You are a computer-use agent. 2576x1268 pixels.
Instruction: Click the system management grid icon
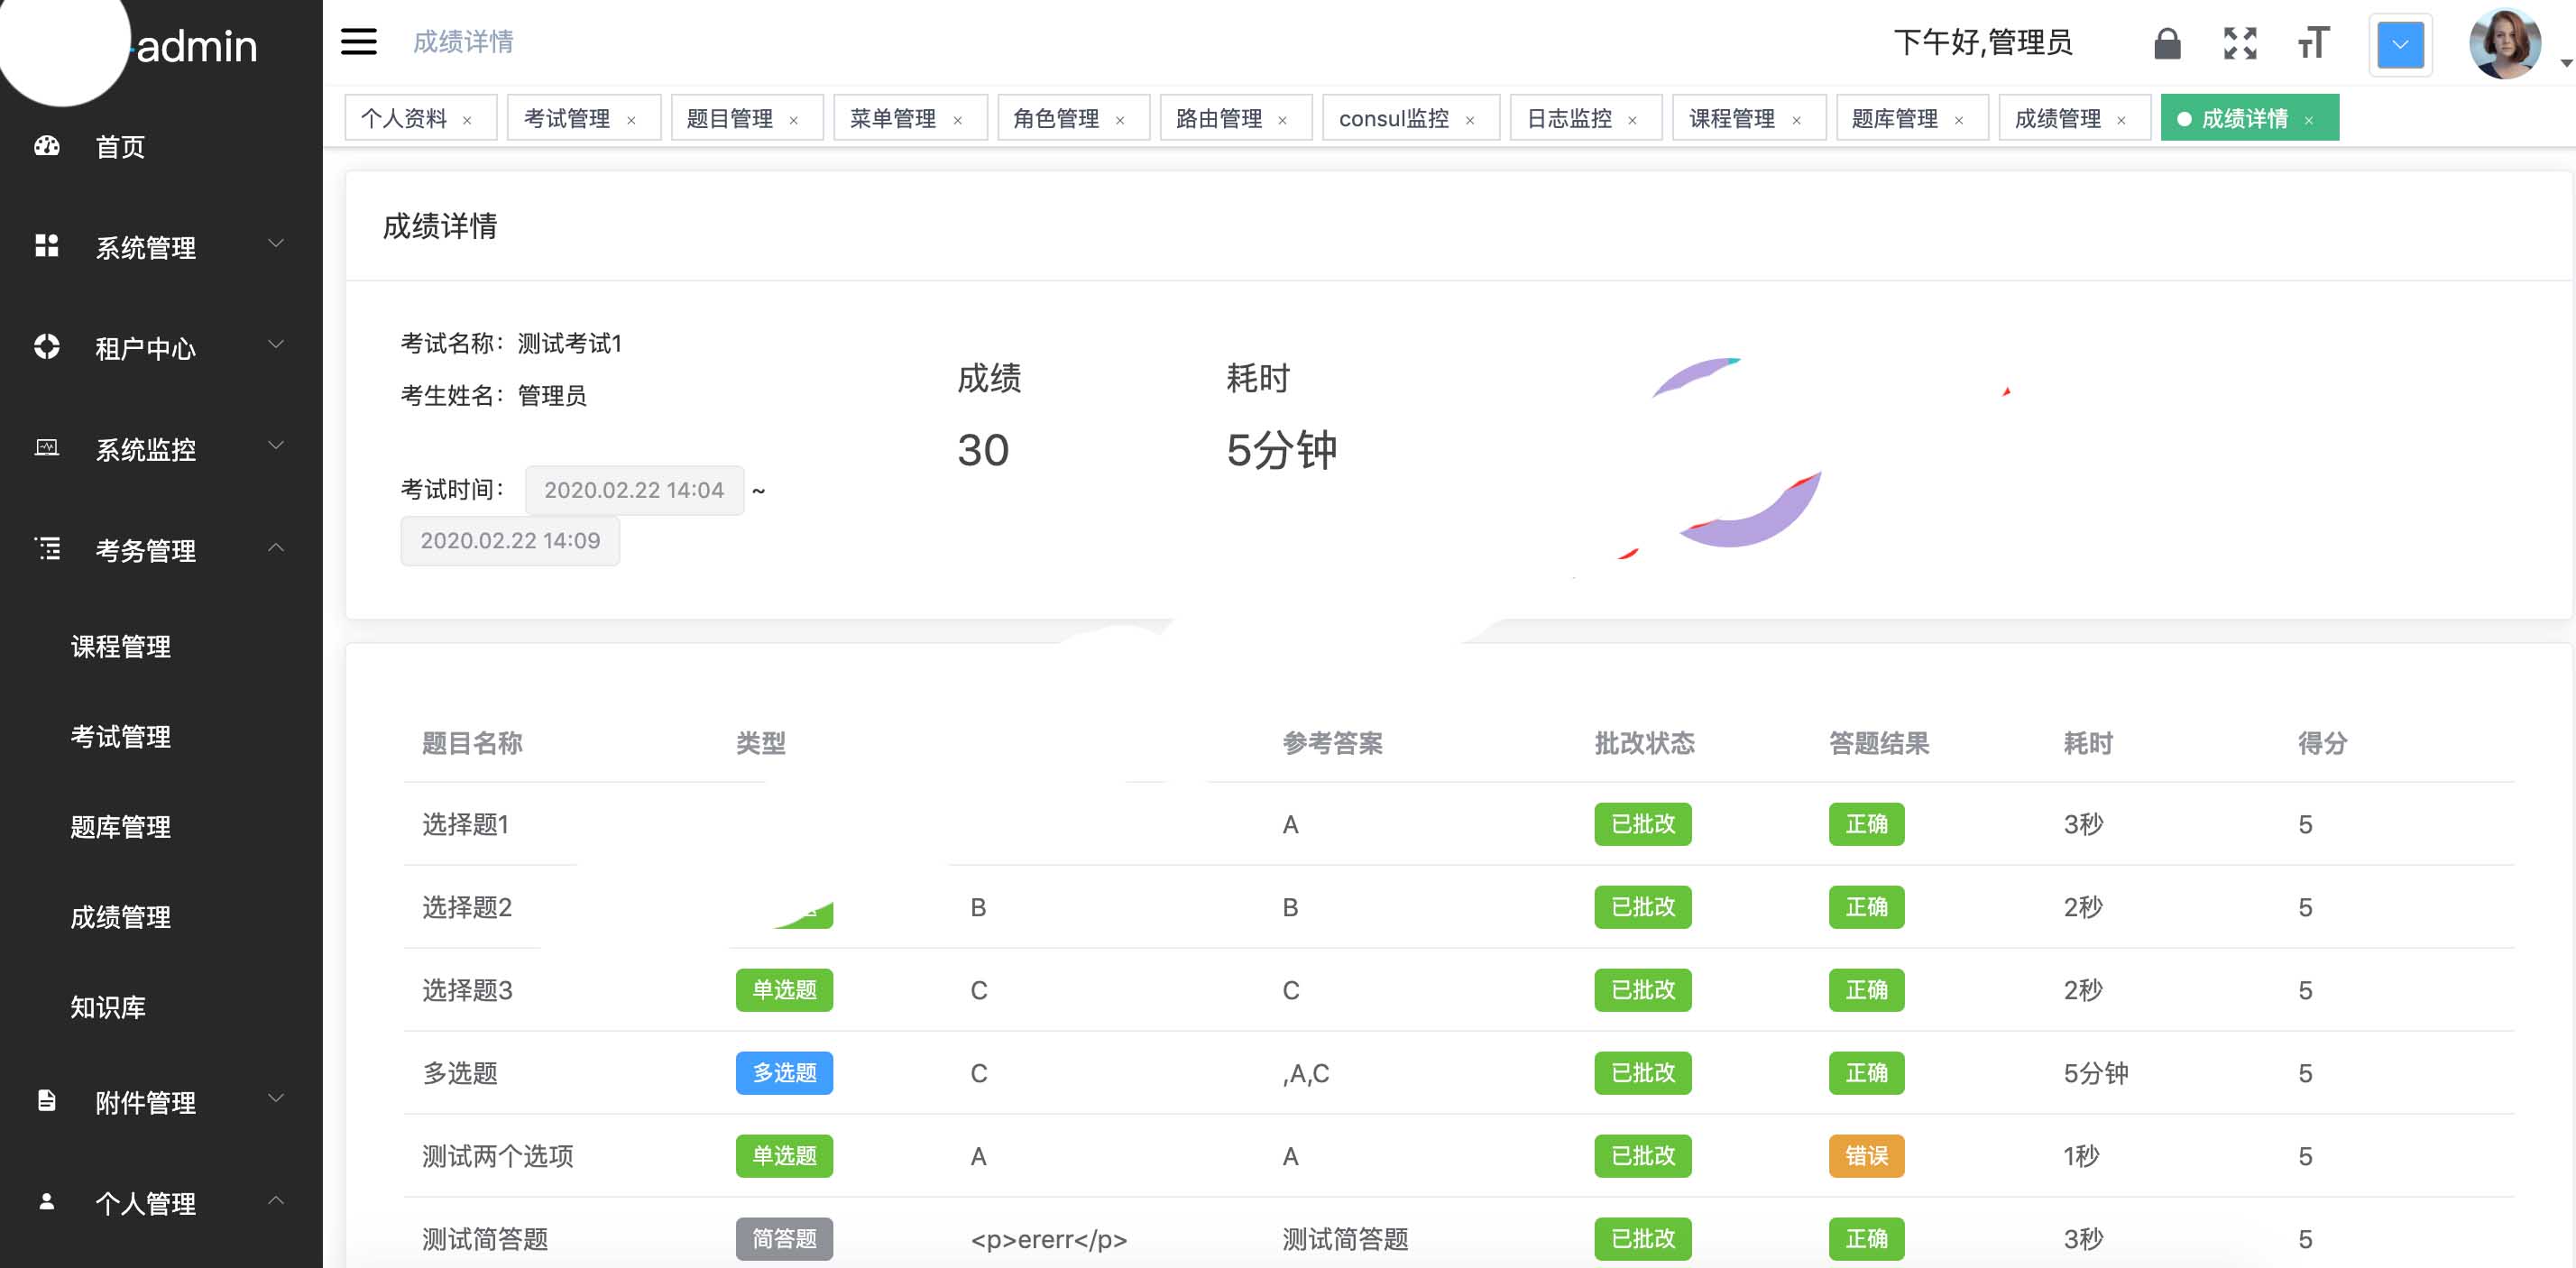[x=47, y=246]
